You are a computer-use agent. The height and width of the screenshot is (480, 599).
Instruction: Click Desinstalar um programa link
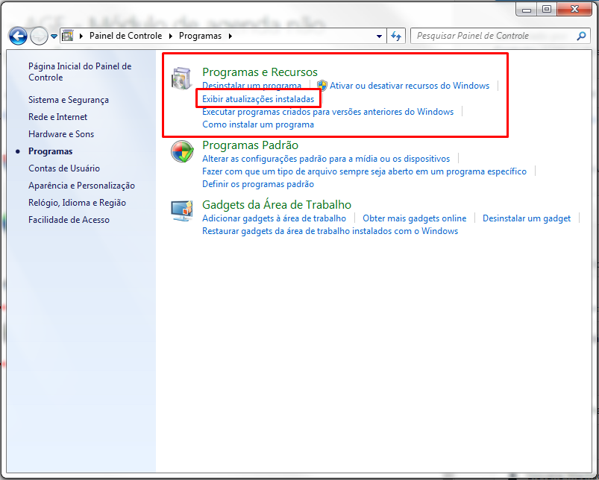pyautogui.click(x=251, y=86)
